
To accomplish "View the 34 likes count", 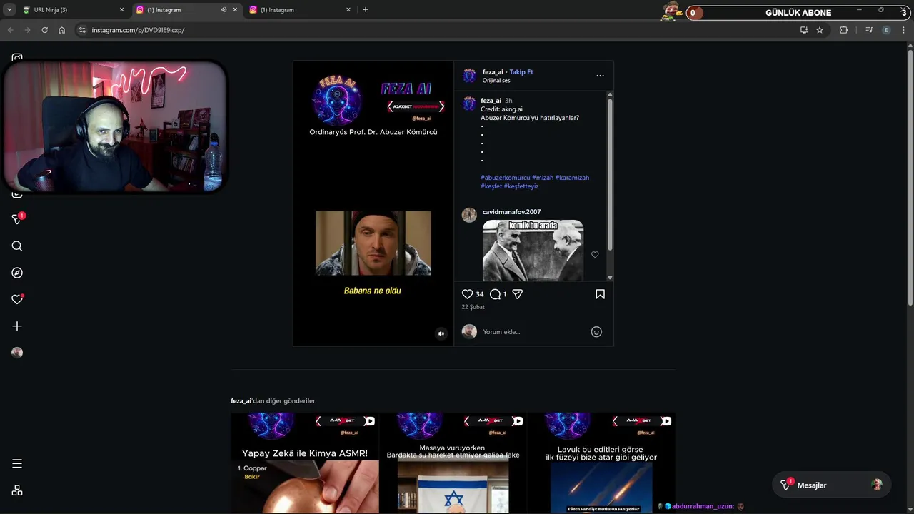I will coord(480,294).
